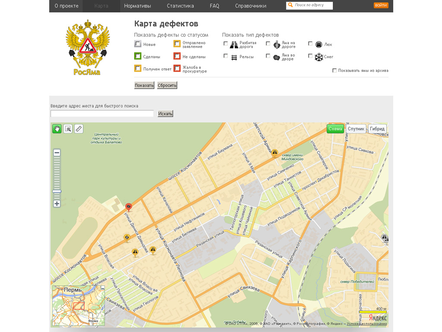The width and height of the screenshot is (442, 332).
Task: Select the hand pan tool on map
Action: click(x=57, y=129)
